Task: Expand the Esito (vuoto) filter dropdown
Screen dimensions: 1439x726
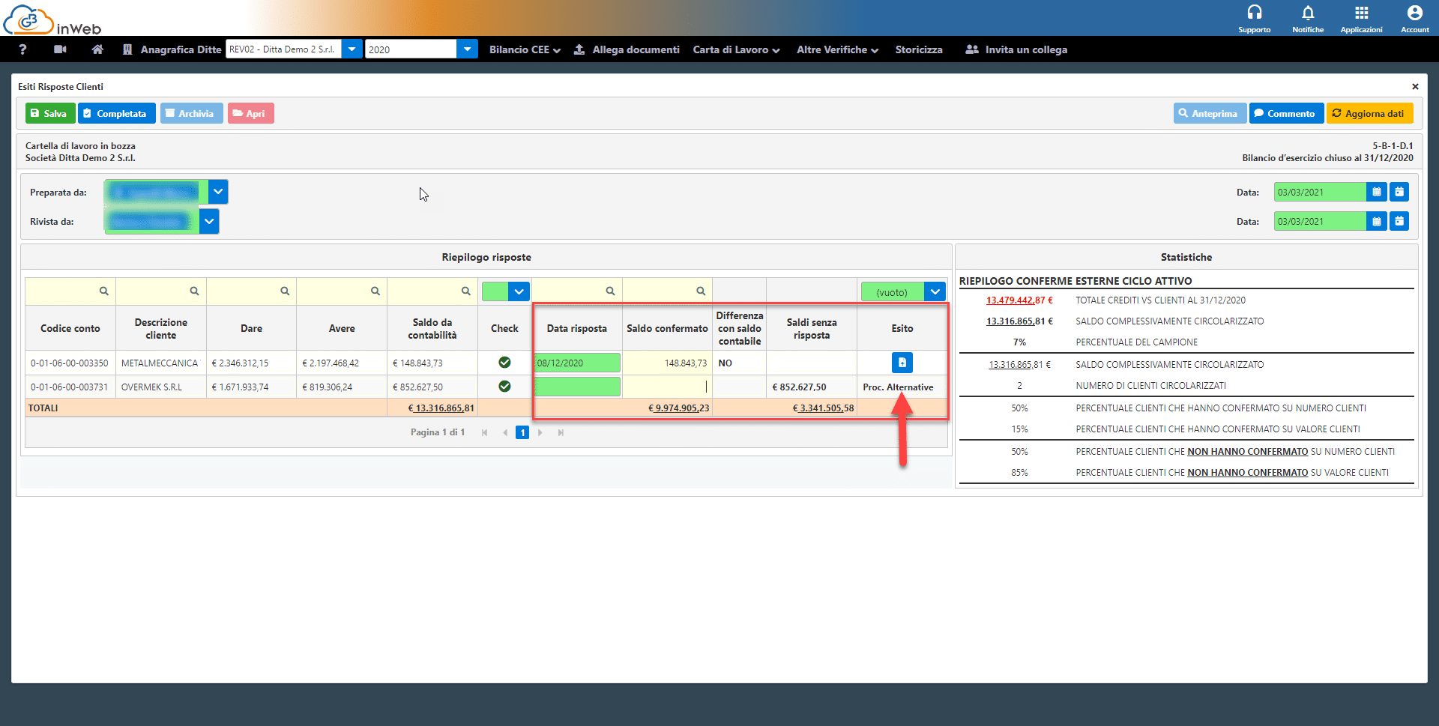Action: (x=935, y=291)
